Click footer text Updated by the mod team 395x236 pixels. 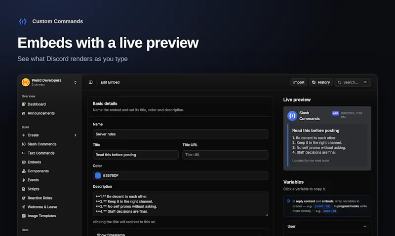click(x=311, y=160)
